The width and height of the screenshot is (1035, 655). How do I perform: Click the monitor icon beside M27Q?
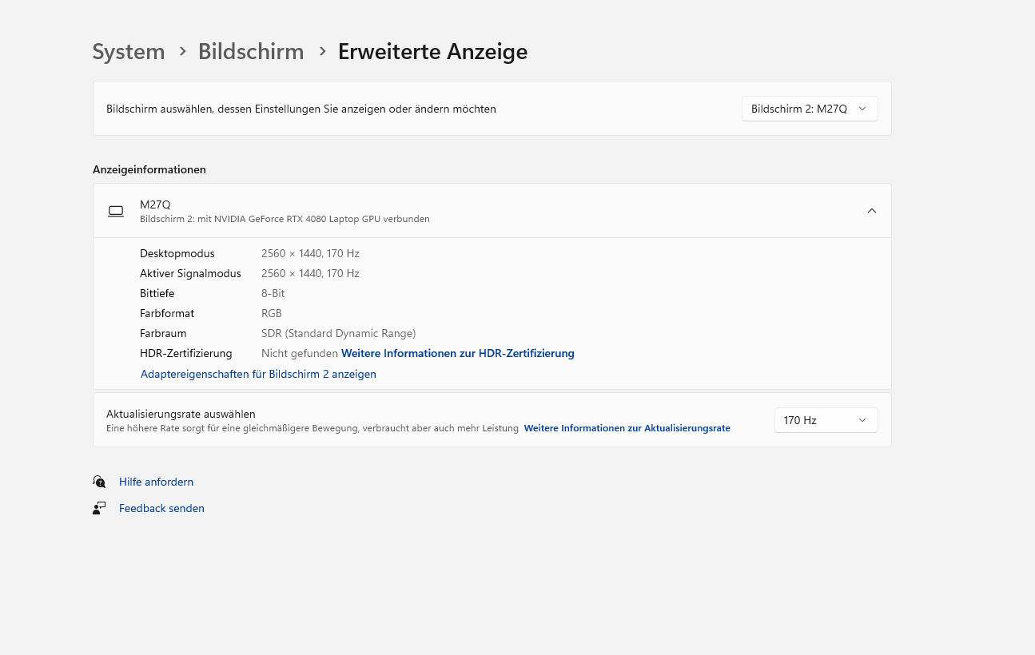[x=116, y=211]
